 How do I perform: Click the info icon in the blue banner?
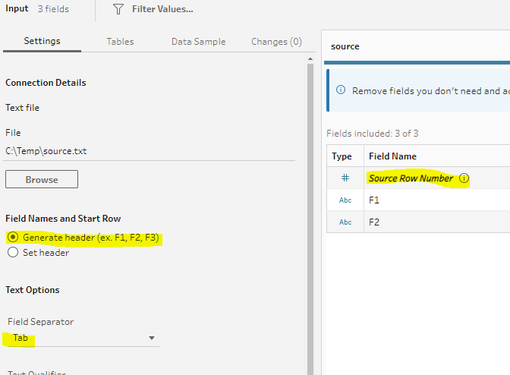pos(339,90)
